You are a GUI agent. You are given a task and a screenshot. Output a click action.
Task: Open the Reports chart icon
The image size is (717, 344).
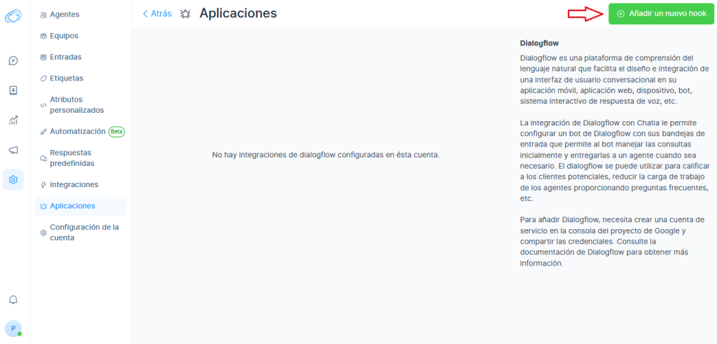pos(13,121)
